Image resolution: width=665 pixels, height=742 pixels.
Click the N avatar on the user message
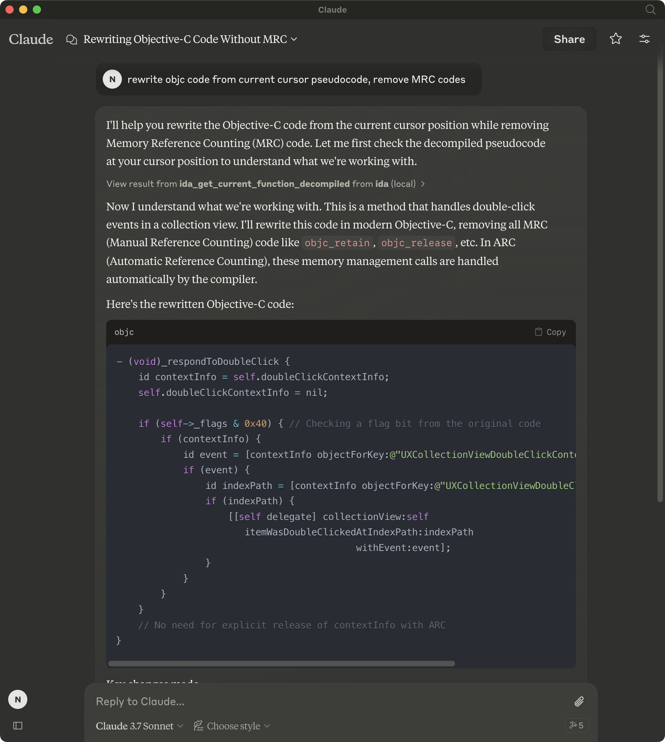pos(112,79)
